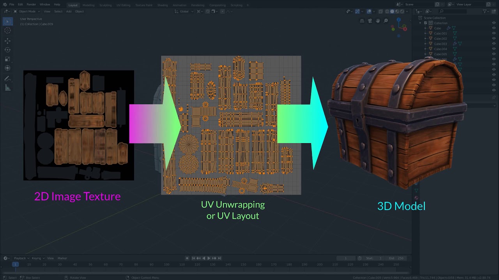Select the Rotate tool
Screen dimensions: 499x280
(x=7, y=50)
